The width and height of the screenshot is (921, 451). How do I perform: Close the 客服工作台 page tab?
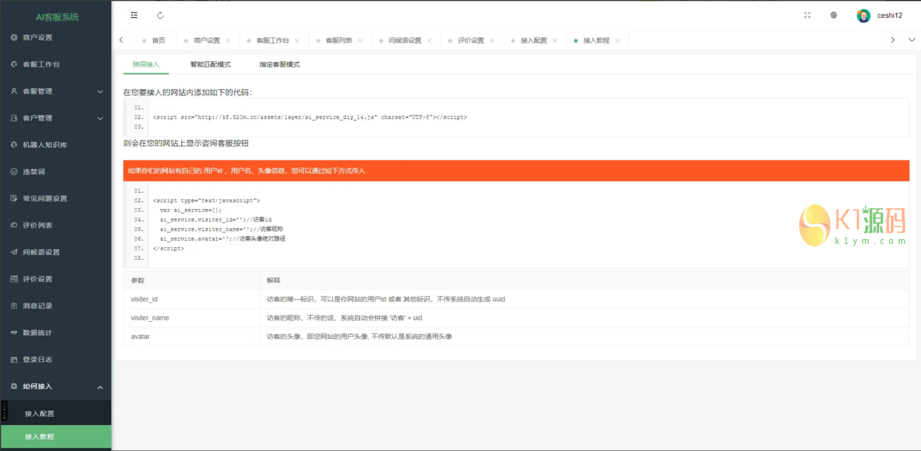coord(297,41)
